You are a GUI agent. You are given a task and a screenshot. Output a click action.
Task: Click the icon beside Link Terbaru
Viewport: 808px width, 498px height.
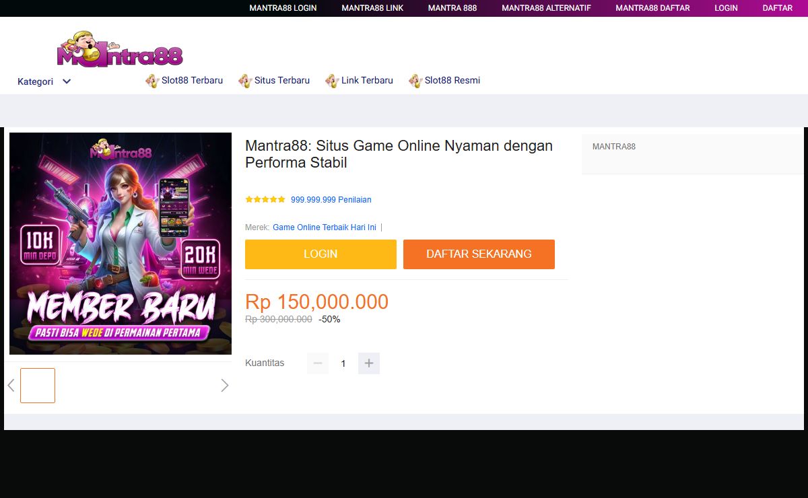pos(332,81)
